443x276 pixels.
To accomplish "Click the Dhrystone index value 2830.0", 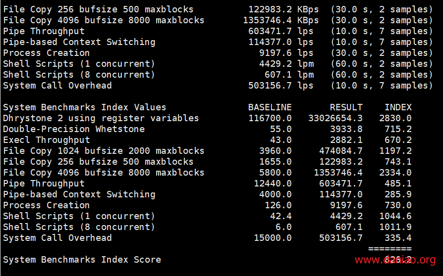I will [395, 118].
